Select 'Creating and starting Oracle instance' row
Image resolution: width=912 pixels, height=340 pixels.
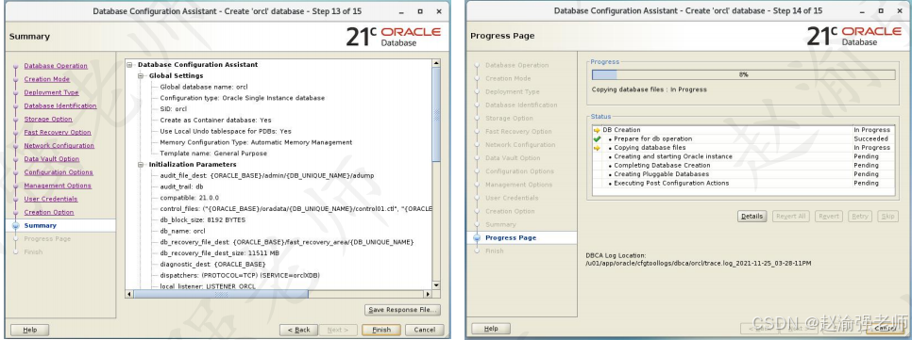[743, 156]
